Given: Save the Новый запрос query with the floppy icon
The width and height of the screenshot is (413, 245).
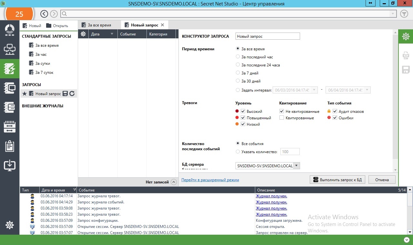Looking at the screenshot, I should (65, 93).
